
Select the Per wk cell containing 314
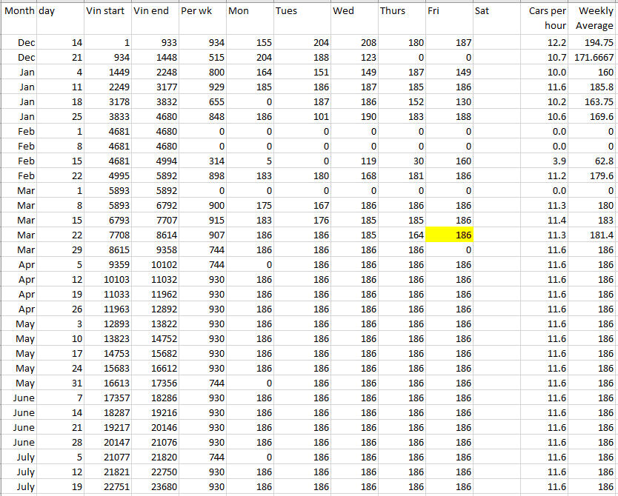pos(202,161)
